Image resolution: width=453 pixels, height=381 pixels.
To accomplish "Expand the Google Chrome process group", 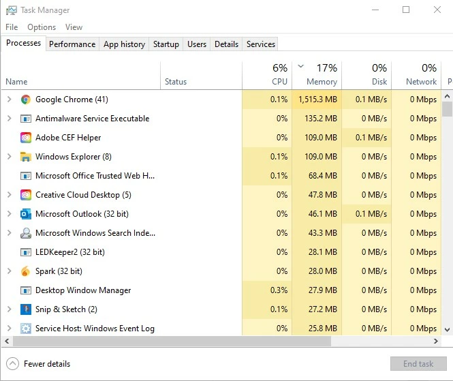I will pos(10,100).
